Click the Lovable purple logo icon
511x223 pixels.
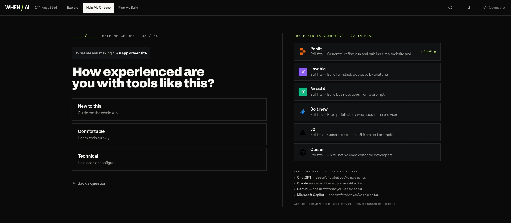[x=303, y=72]
